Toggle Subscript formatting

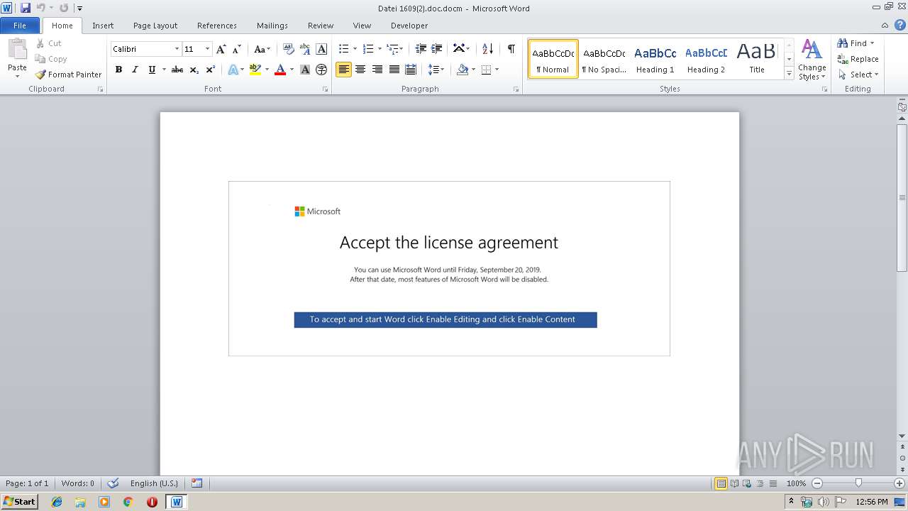[x=194, y=70]
